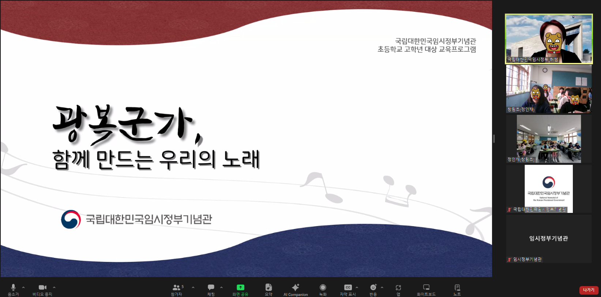Click muted mic icon on 임시정부기념관 tile
The image size is (601, 297).
509,259
